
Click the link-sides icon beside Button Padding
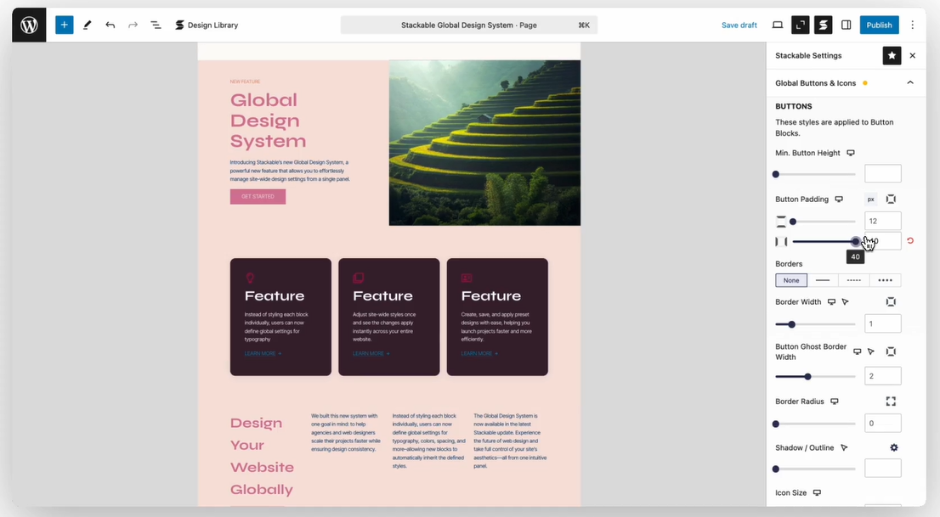pyautogui.click(x=891, y=199)
